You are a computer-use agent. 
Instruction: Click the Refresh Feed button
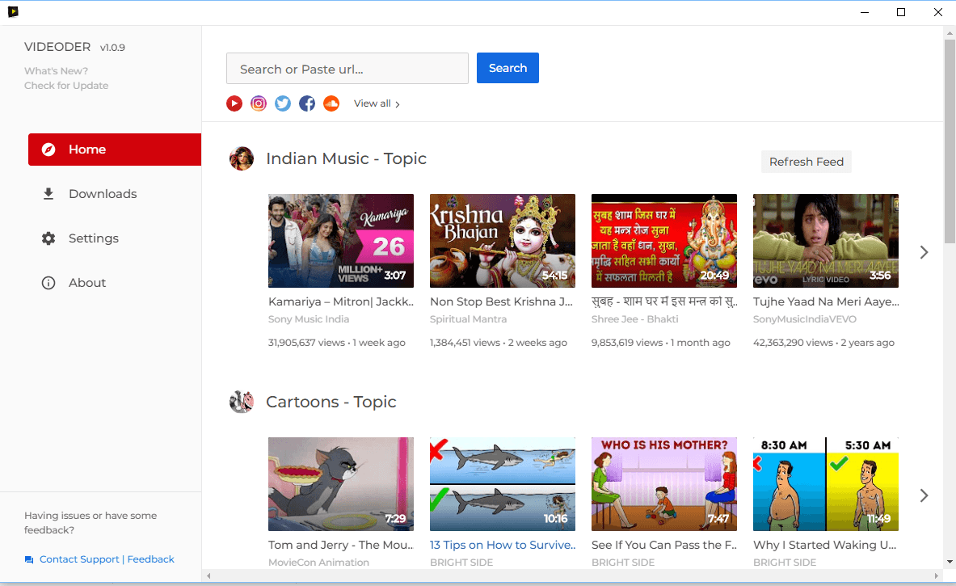coord(806,162)
